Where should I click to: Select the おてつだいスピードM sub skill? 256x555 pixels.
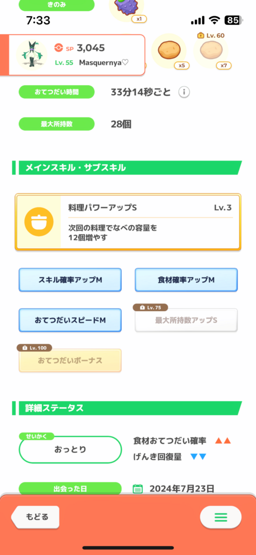[x=70, y=320]
